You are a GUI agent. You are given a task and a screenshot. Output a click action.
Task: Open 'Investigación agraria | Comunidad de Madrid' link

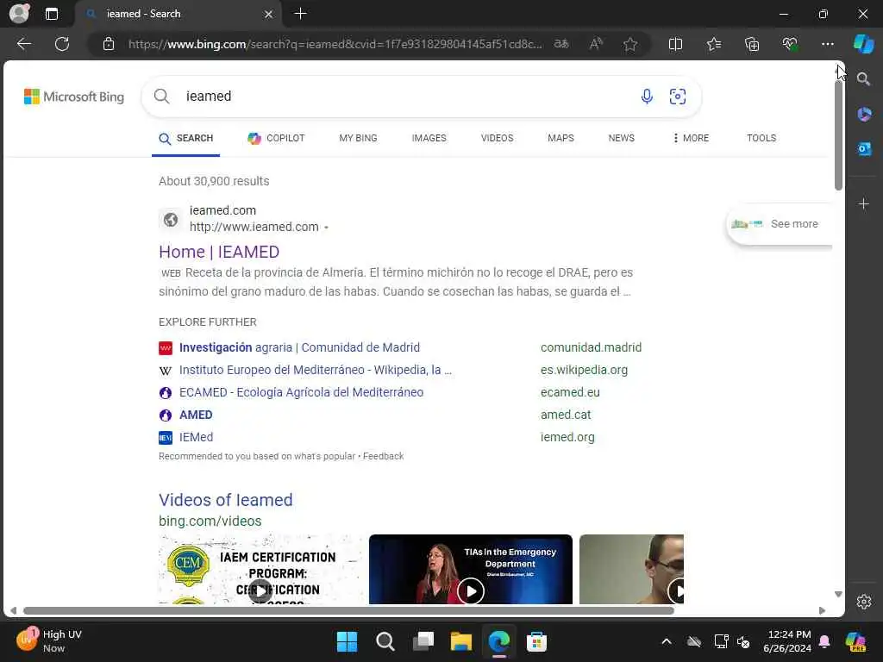(x=299, y=347)
